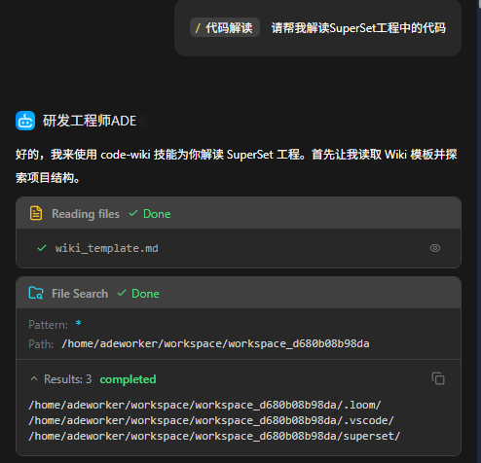Click the Reading files document icon
The height and width of the screenshot is (463, 481).
(x=36, y=213)
